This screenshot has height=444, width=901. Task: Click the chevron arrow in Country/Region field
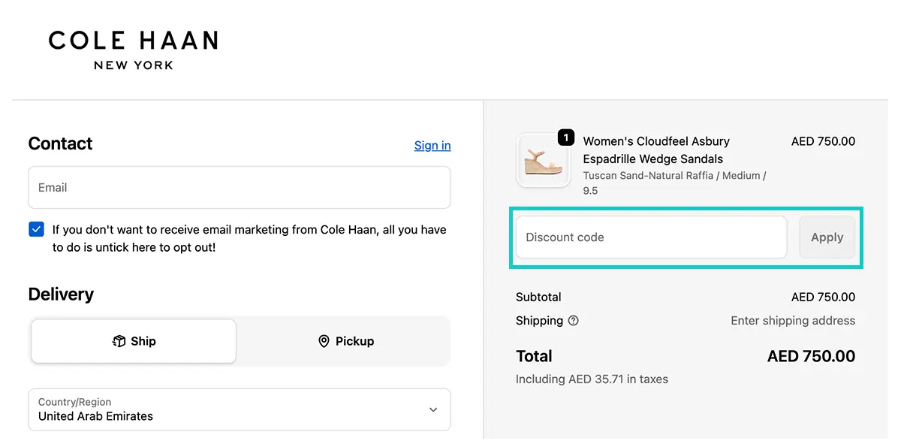tap(433, 409)
